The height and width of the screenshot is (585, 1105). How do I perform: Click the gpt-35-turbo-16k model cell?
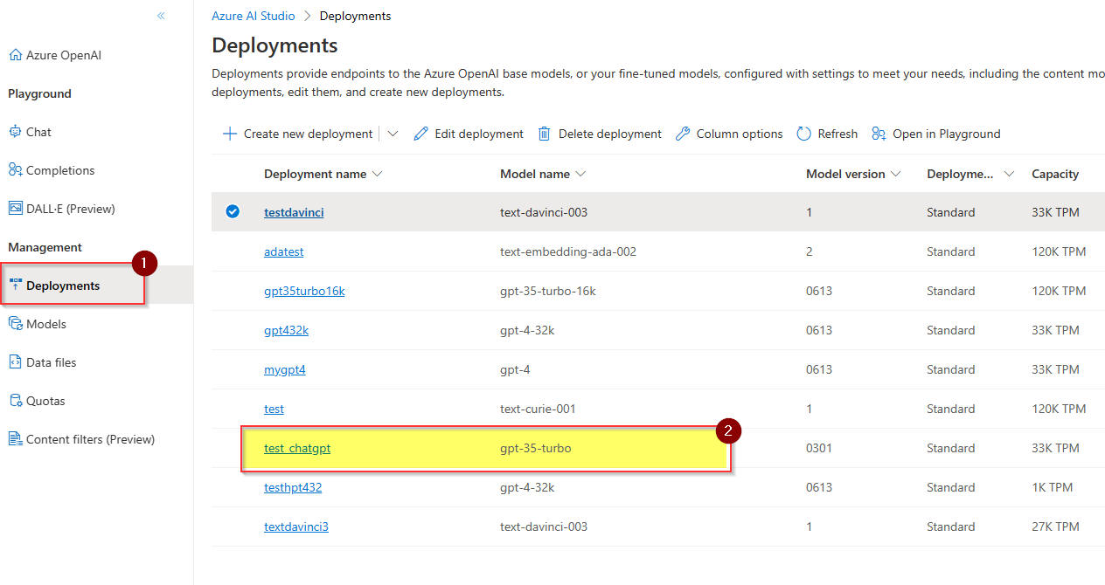coord(548,291)
